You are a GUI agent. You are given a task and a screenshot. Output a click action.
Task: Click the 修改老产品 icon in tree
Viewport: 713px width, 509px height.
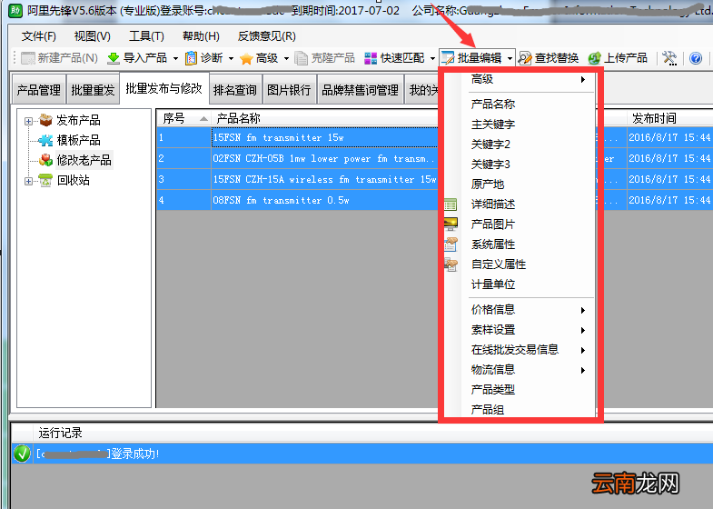point(45,160)
